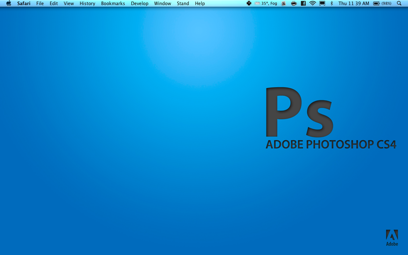Open the Help menu
Image resolution: width=408 pixels, height=255 pixels.
pos(200,4)
